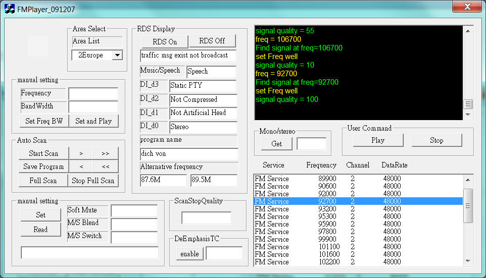486x278 pixels.
Task: Close the FMPlayer window
Action: [467, 6]
